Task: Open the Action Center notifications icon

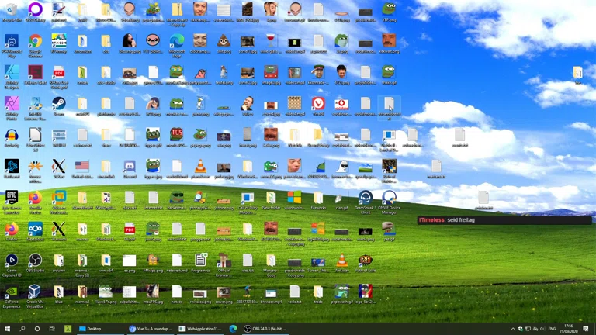Action: [586, 329]
